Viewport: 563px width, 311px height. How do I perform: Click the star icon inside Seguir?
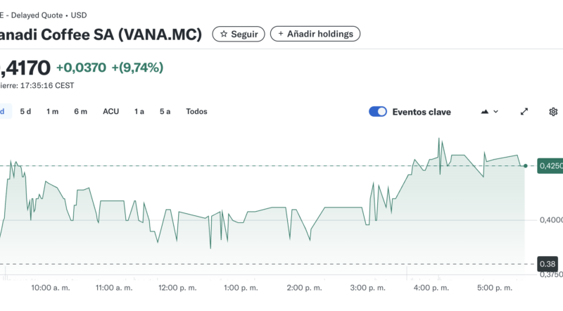pyautogui.click(x=224, y=34)
